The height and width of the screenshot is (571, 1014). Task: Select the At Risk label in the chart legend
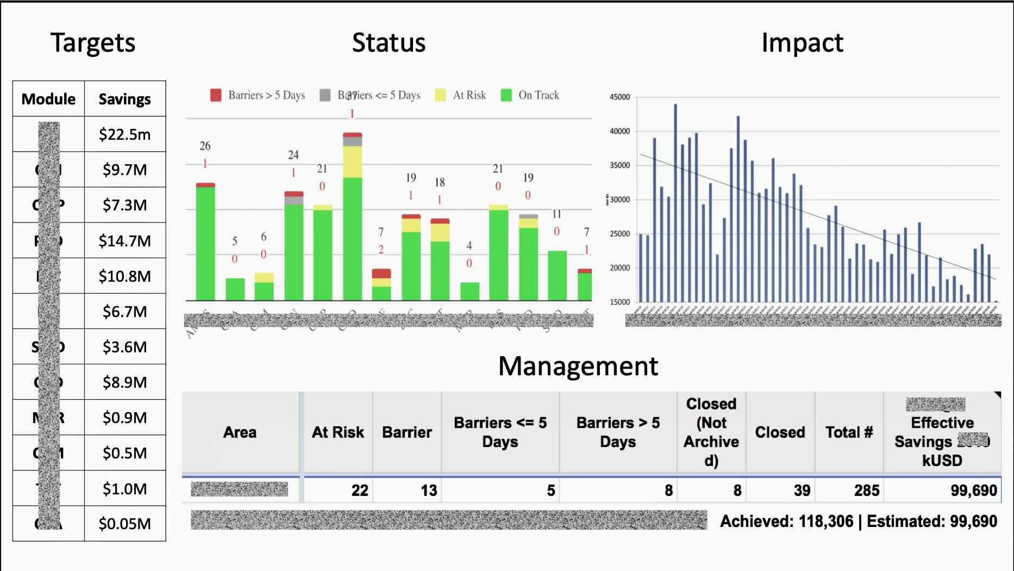click(470, 95)
